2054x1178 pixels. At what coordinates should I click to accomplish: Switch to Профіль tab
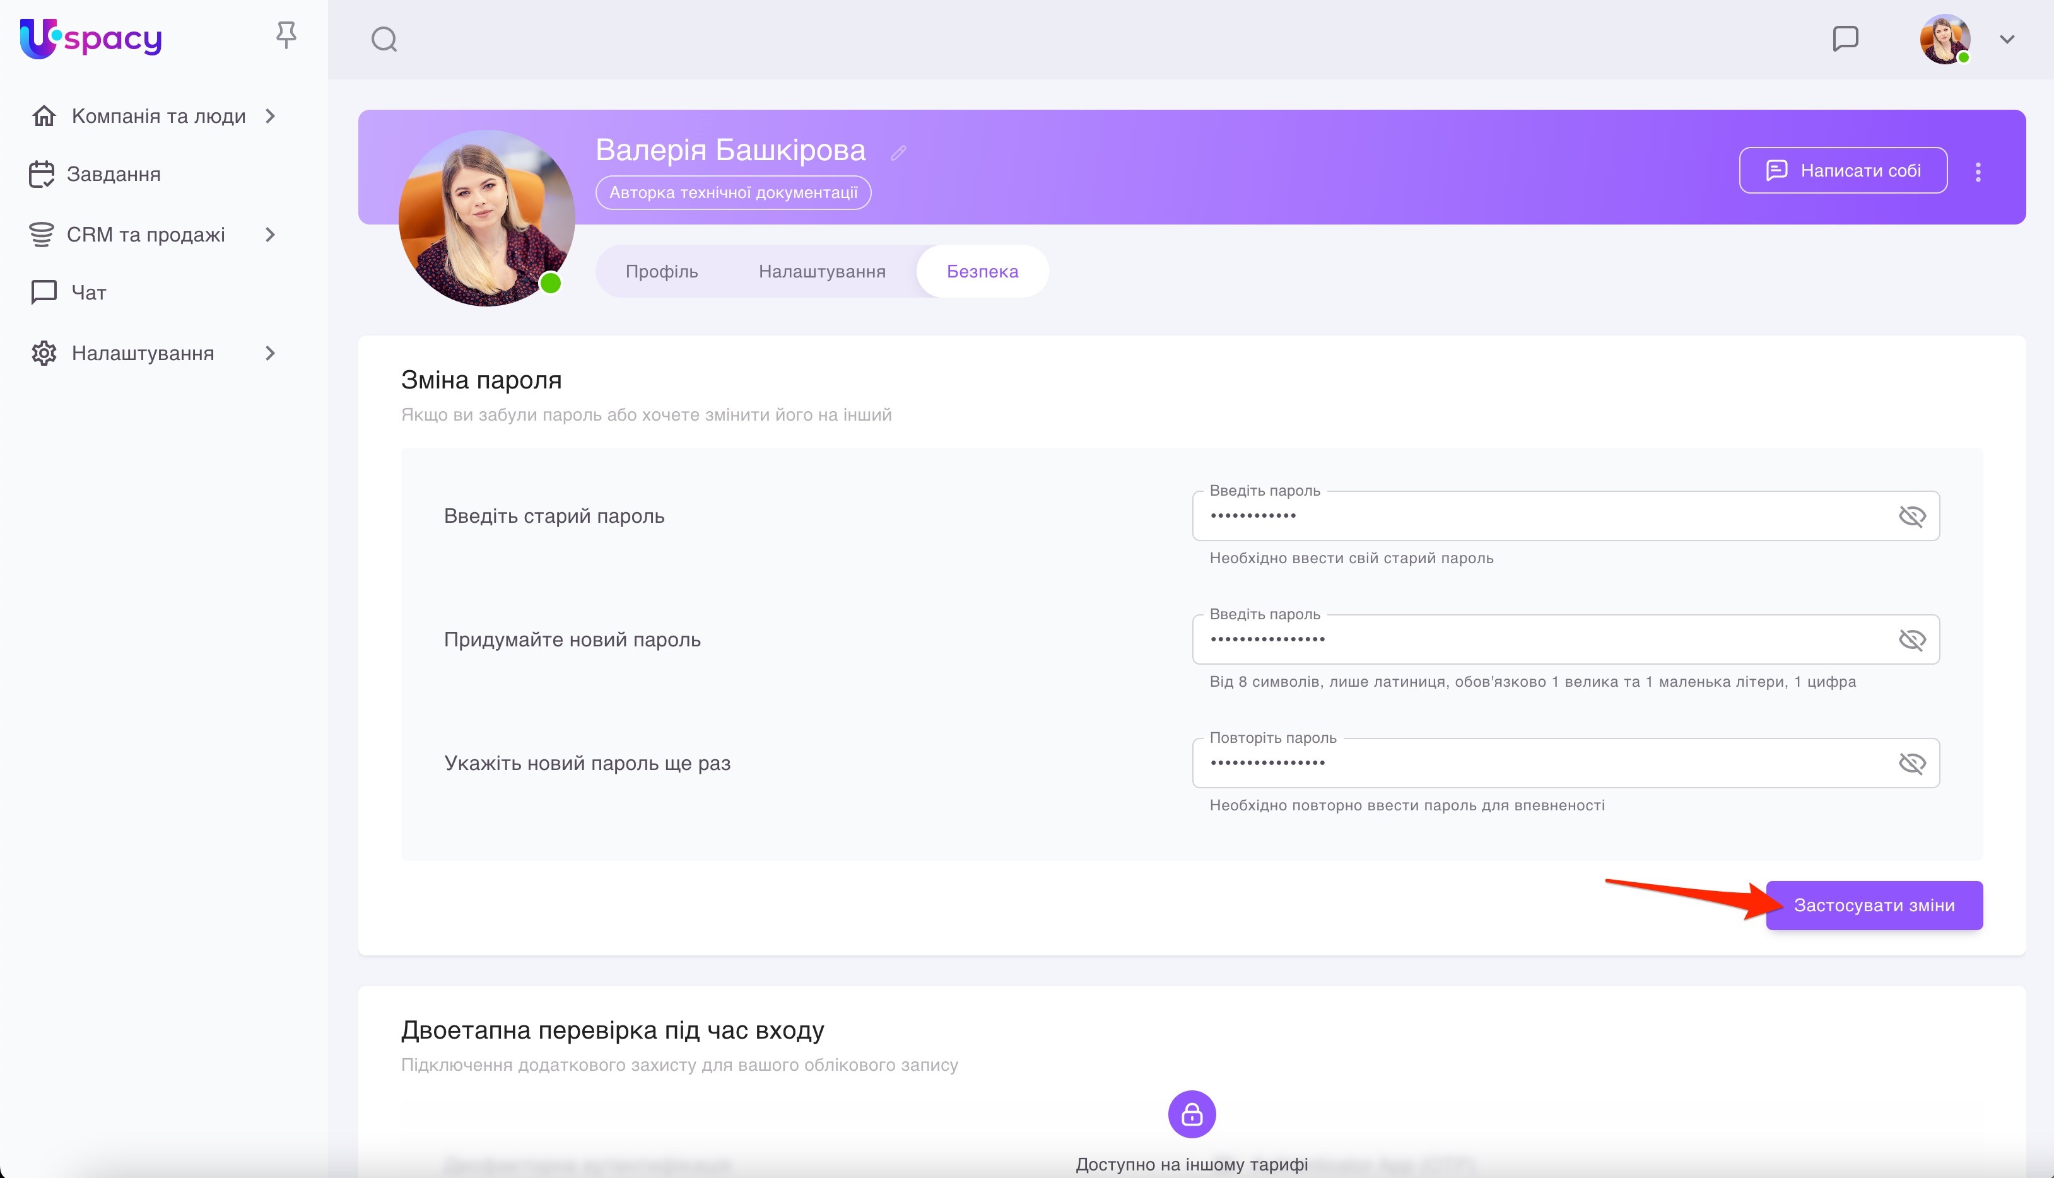[661, 272]
